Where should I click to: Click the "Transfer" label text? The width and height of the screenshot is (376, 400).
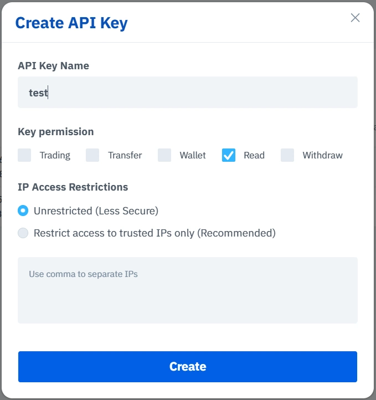click(x=125, y=155)
